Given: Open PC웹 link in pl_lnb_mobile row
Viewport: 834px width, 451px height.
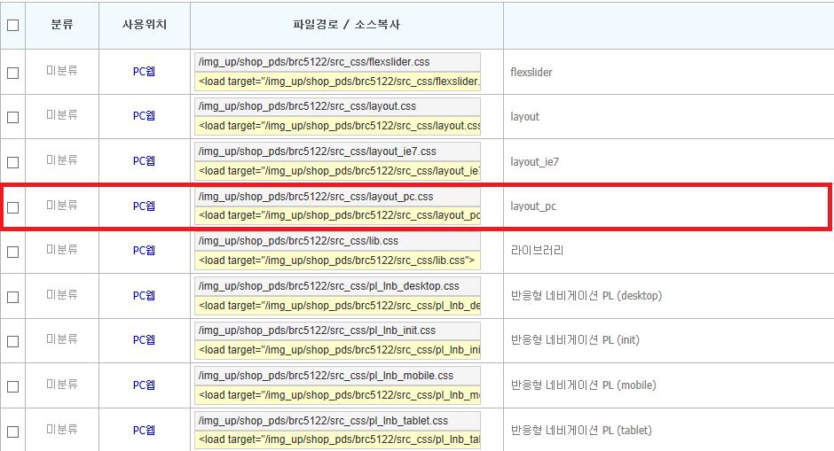Looking at the screenshot, I should point(144,385).
